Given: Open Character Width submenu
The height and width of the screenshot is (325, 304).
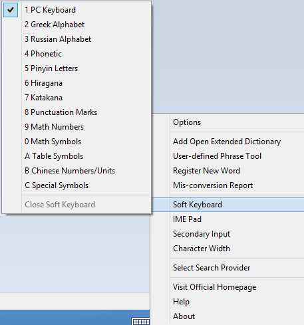Looking at the screenshot, I should 228,249.
